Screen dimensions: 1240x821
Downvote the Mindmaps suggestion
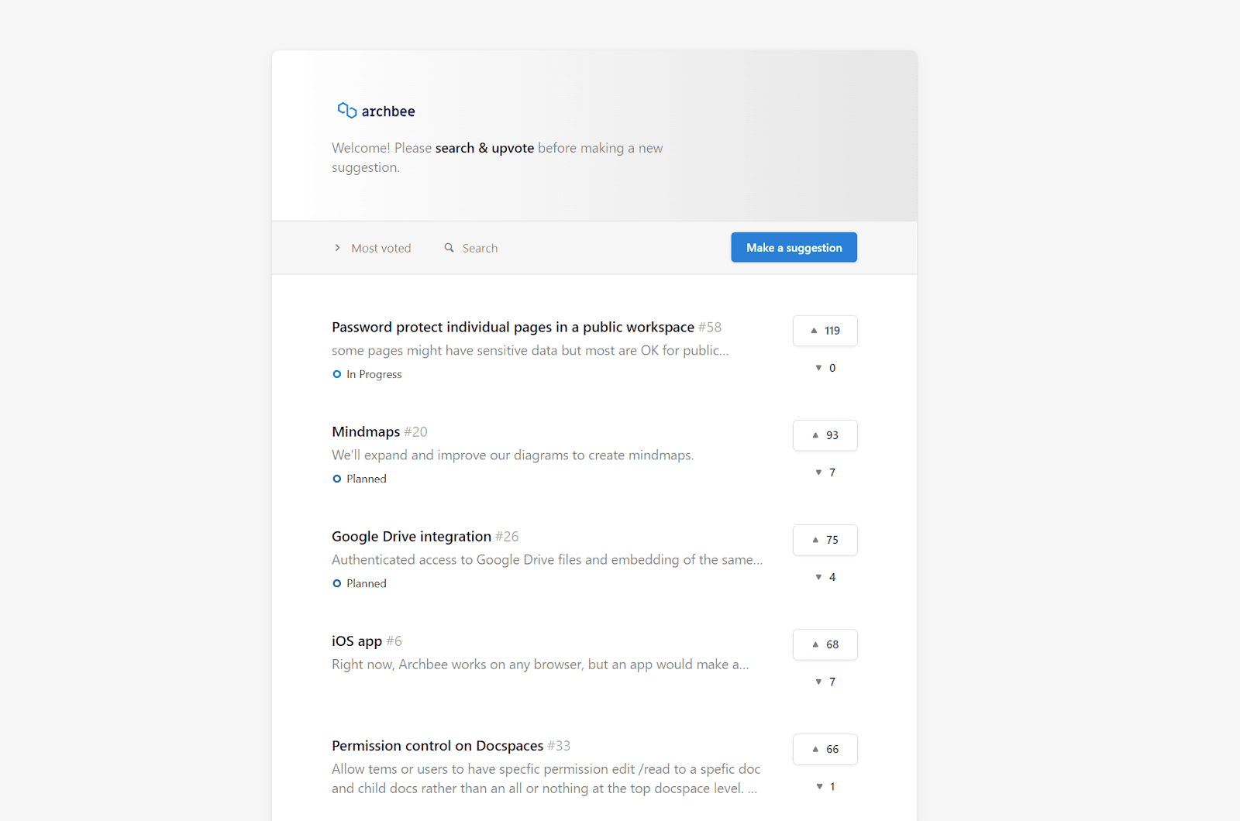[x=825, y=472]
